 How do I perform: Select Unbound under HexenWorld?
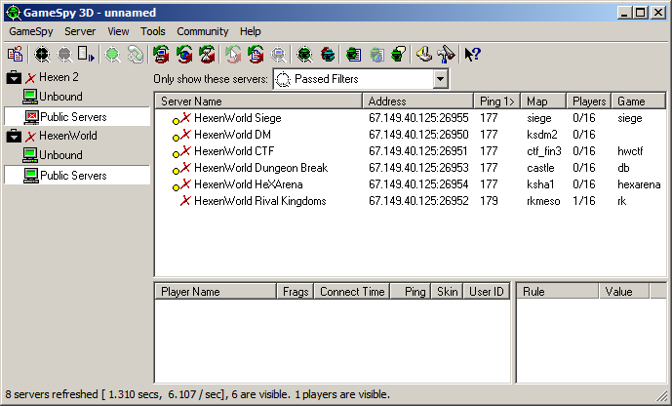click(60, 155)
